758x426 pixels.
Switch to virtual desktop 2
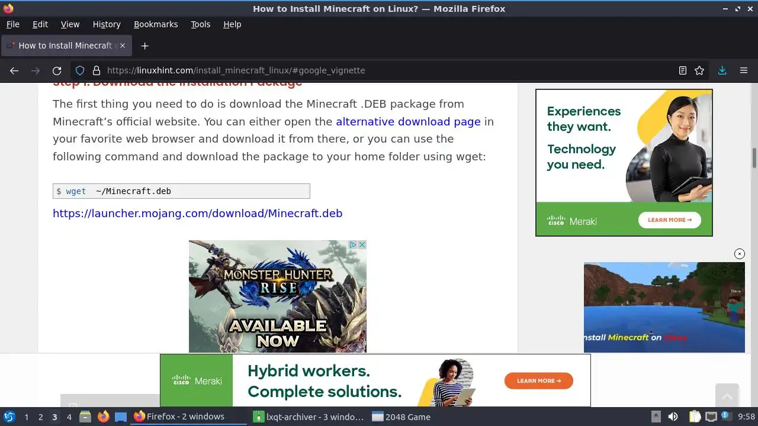[x=40, y=417]
